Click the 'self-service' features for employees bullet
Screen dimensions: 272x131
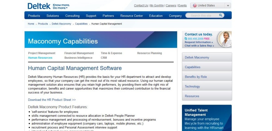coord(55,112)
